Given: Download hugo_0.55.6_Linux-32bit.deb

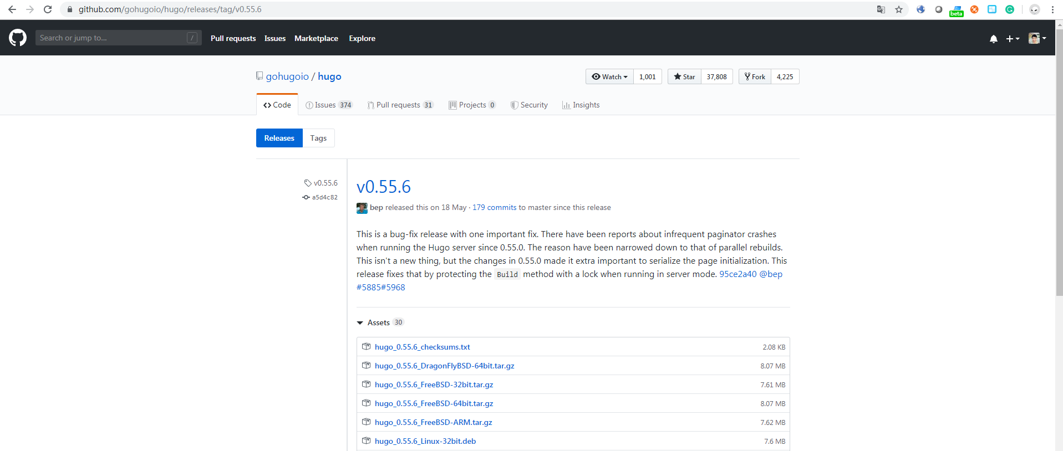Looking at the screenshot, I should click(425, 441).
